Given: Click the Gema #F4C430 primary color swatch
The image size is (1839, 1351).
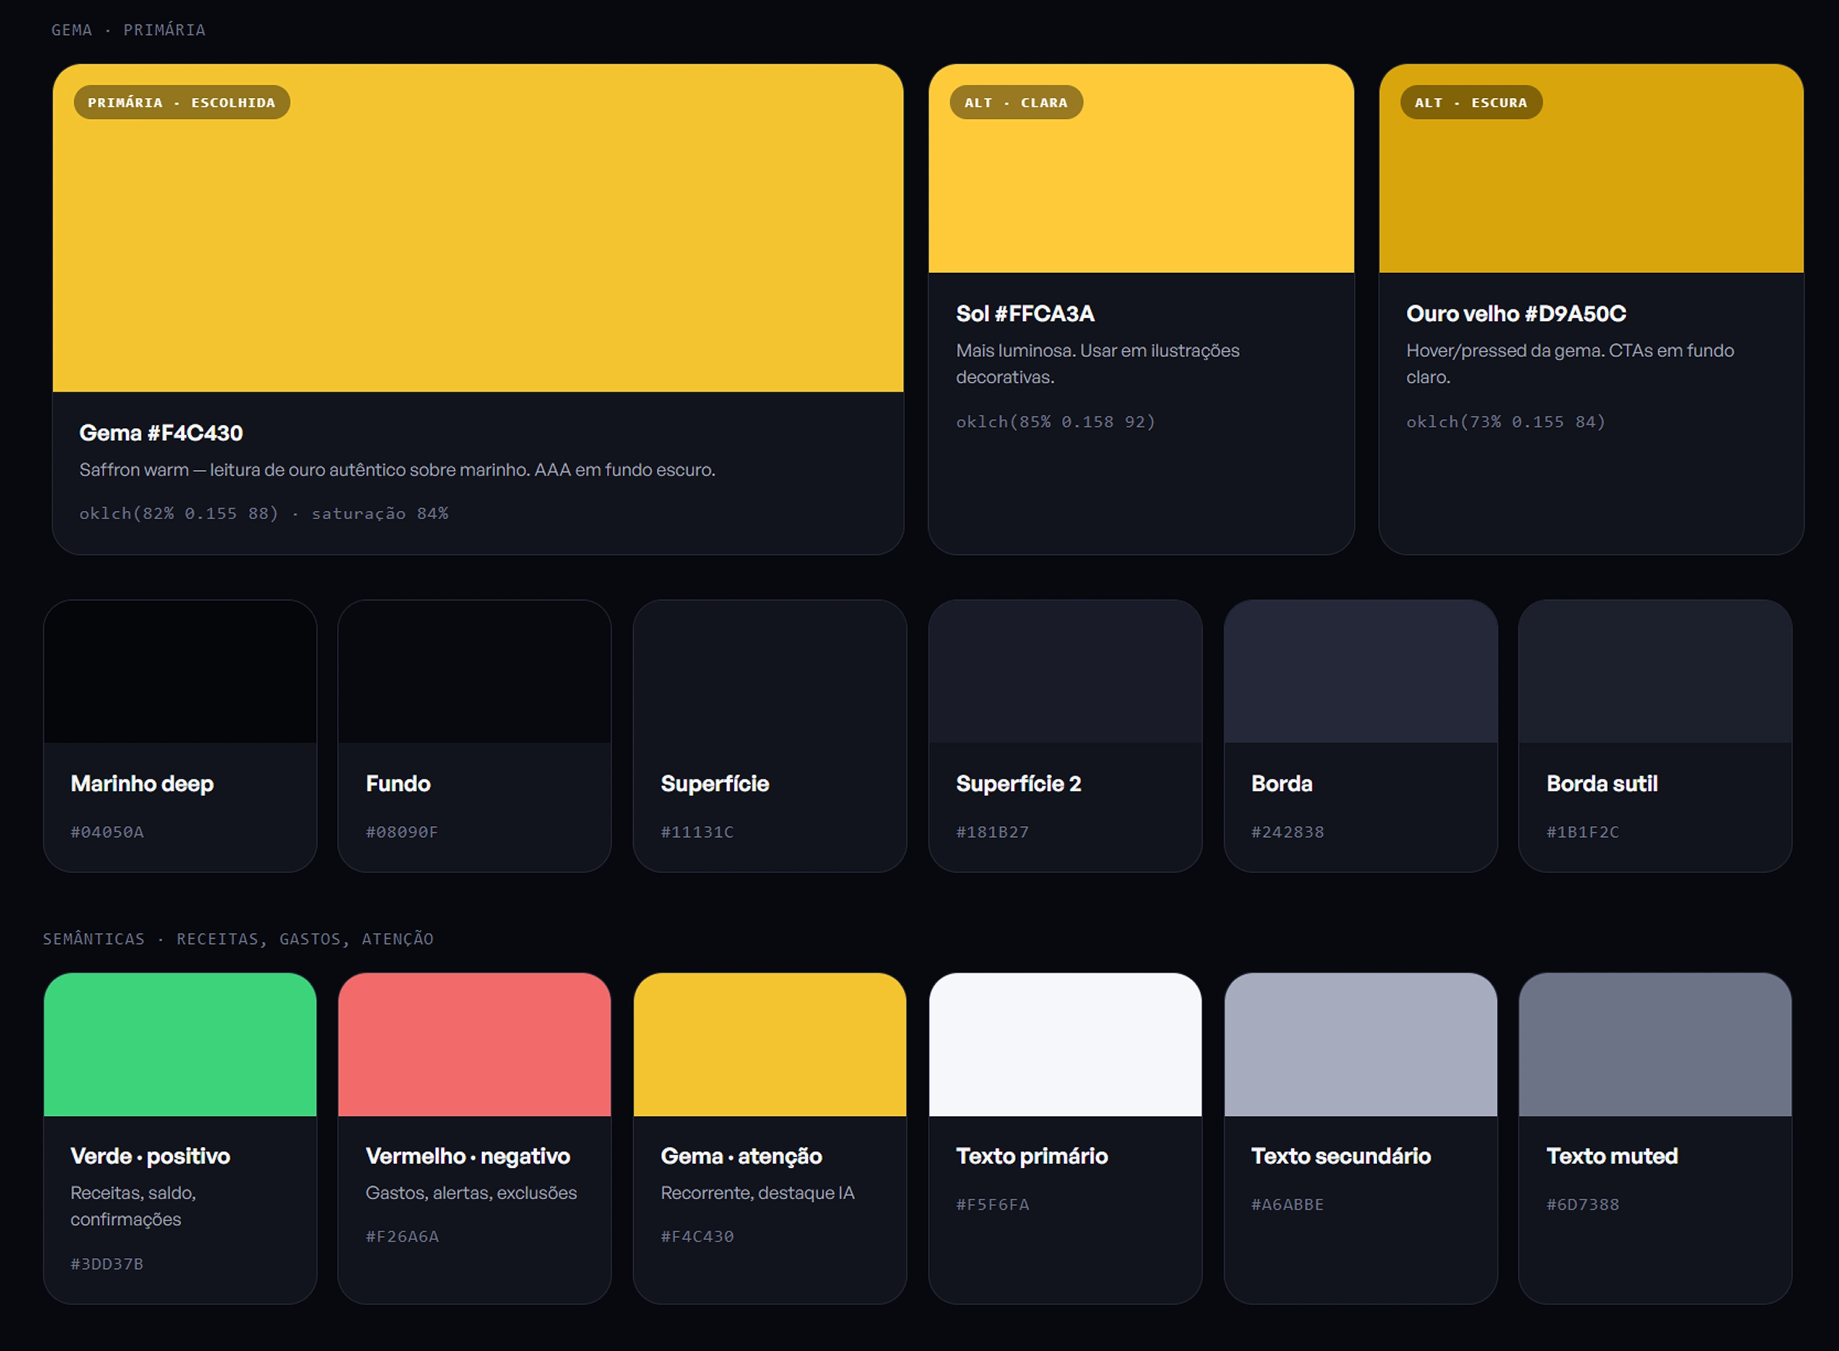Looking at the screenshot, I should 477,228.
